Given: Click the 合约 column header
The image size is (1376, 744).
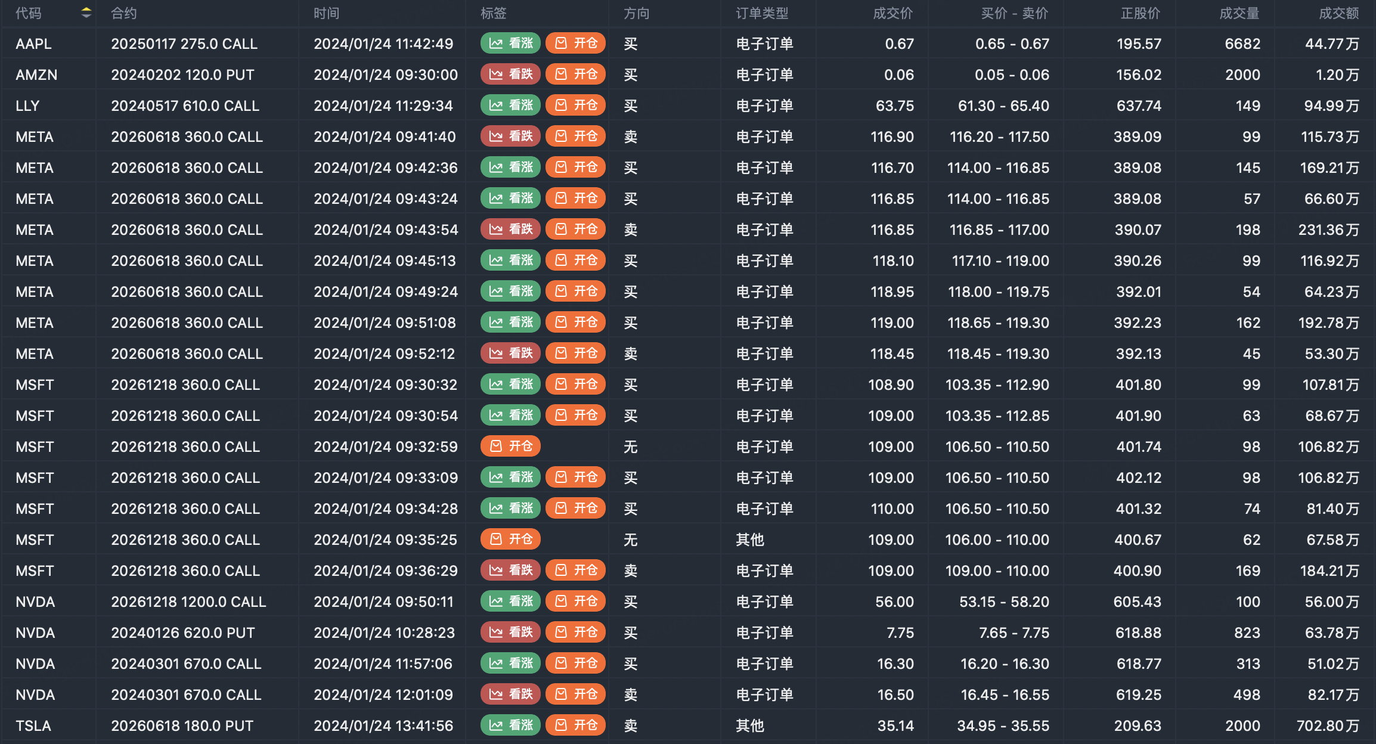Looking at the screenshot, I should [124, 13].
